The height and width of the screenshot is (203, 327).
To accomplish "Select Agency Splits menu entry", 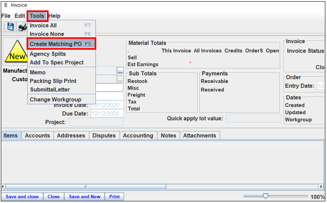I will [61, 54].
